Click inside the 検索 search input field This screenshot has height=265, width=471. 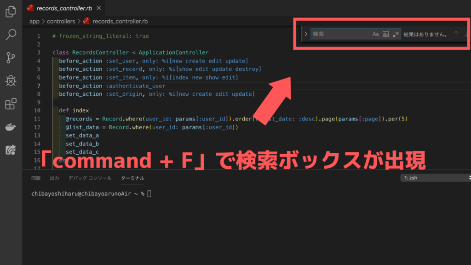point(340,34)
